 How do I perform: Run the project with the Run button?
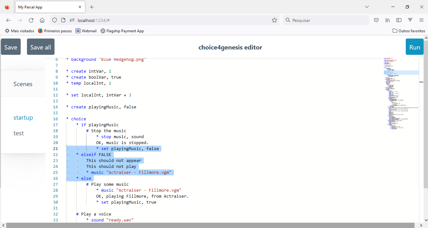click(x=415, y=47)
